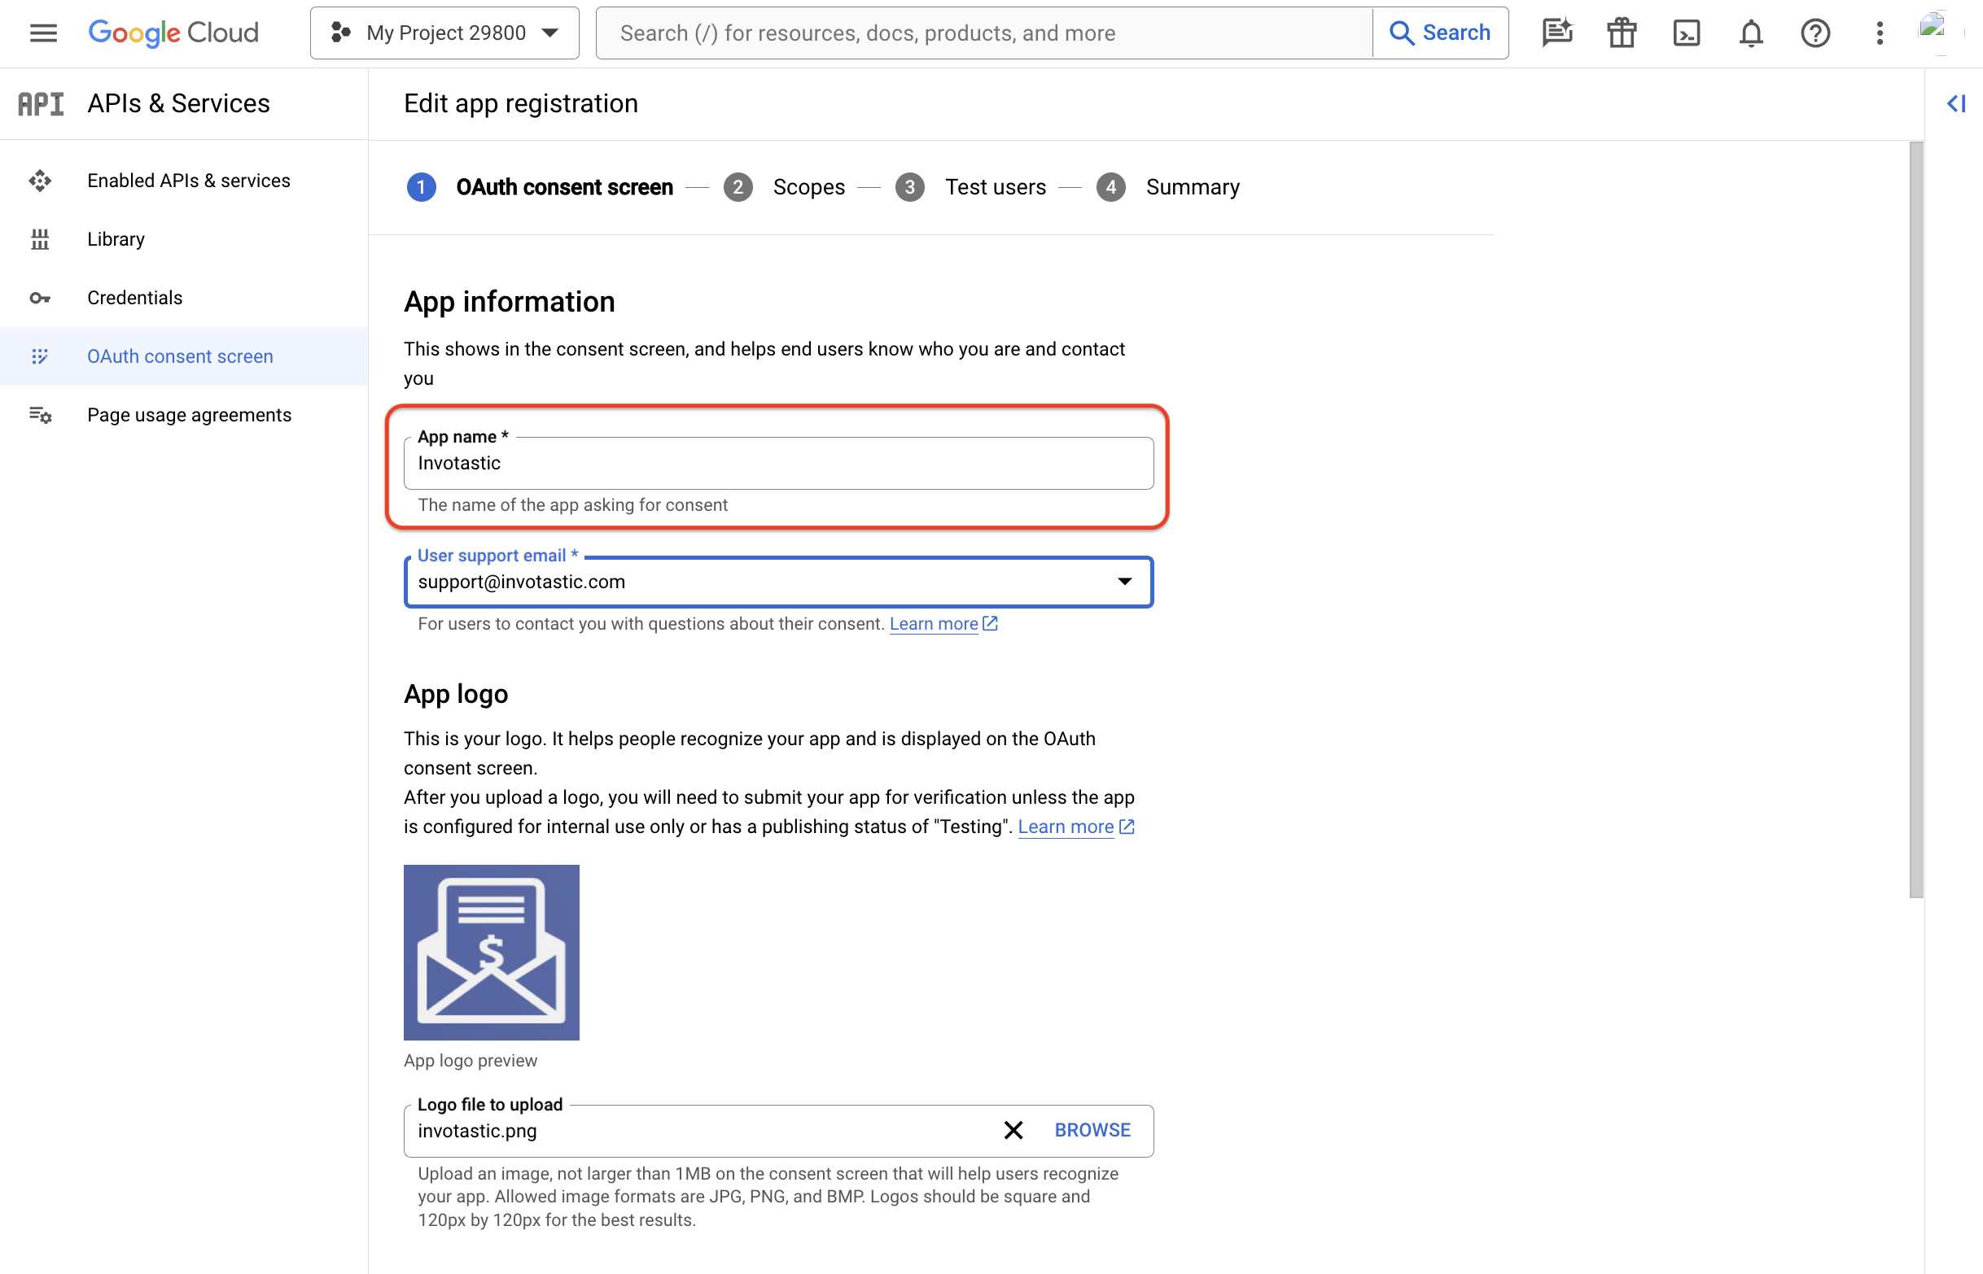Open Page usage agreements

pyautogui.click(x=184, y=414)
